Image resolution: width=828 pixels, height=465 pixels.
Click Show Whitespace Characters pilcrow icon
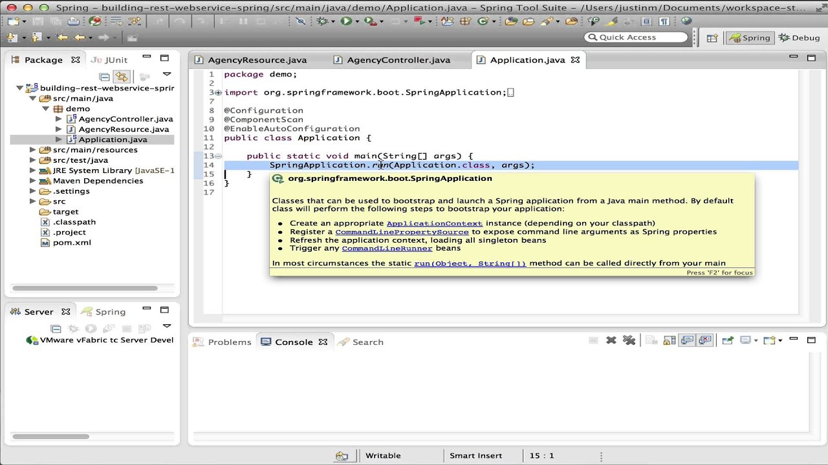[x=664, y=21]
